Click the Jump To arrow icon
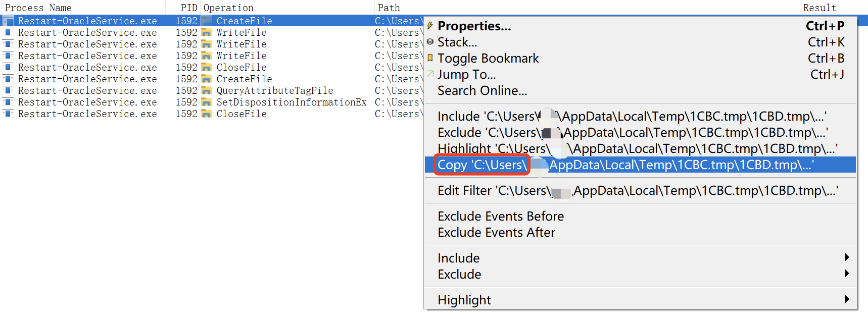The image size is (868, 319). (430, 74)
